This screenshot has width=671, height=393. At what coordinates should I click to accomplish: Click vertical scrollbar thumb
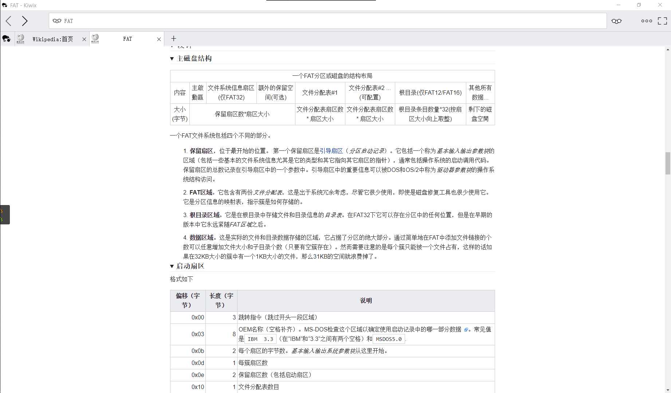coord(668,164)
